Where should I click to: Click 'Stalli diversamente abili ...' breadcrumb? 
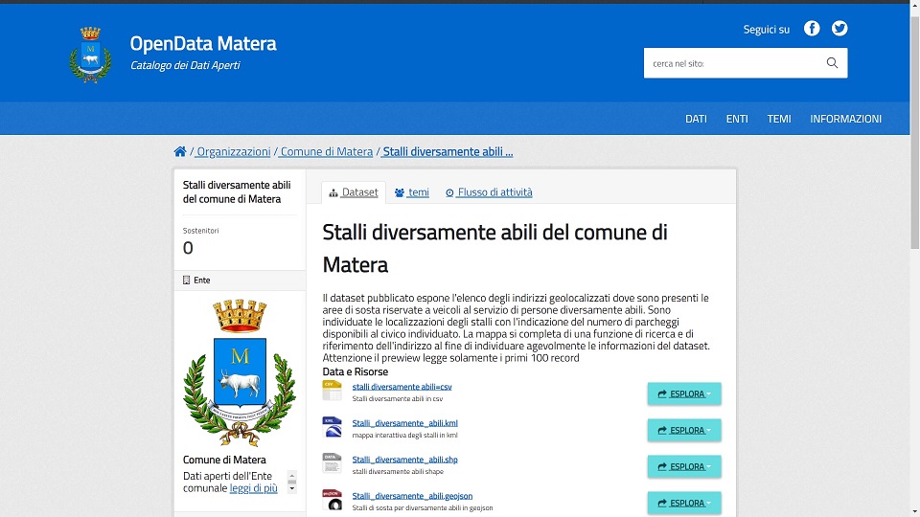tap(448, 151)
